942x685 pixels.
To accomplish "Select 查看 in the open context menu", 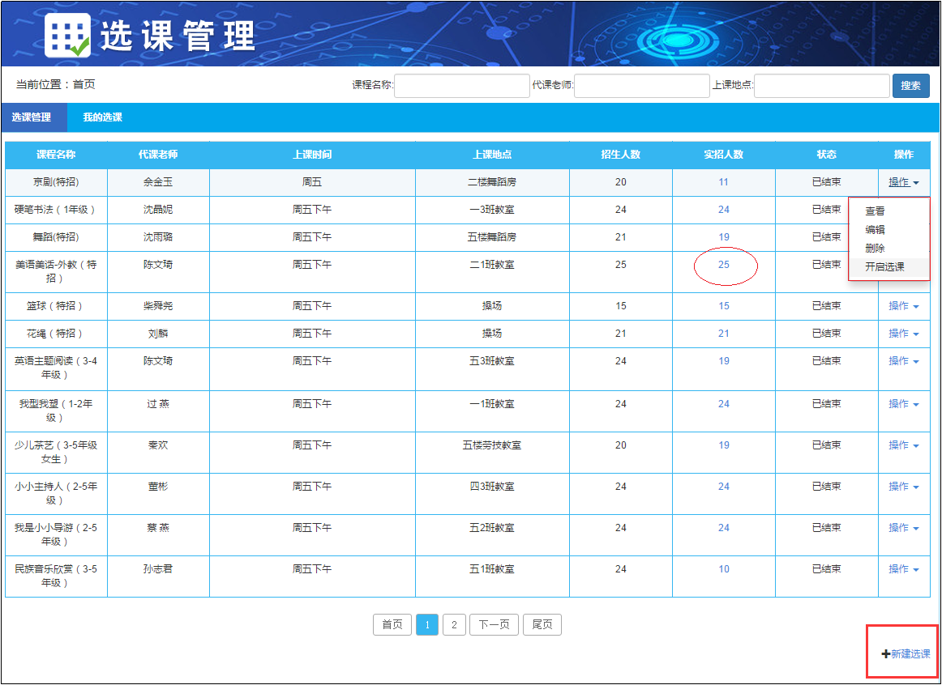I will pos(875,211).
